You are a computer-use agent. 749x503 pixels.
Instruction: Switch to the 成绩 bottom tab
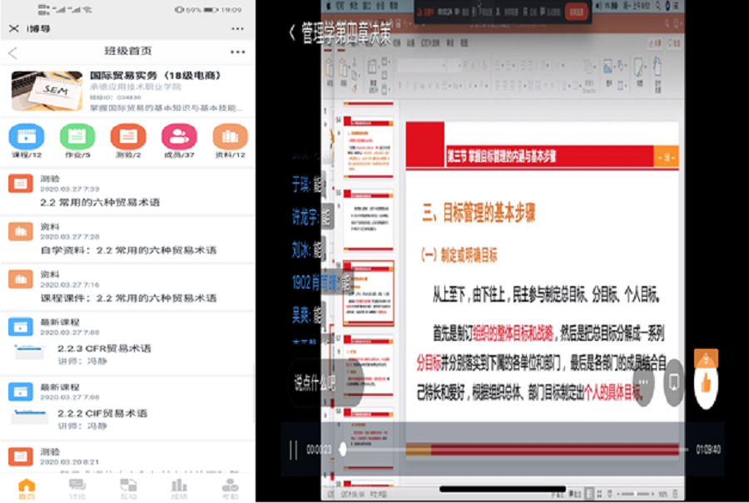179,489
